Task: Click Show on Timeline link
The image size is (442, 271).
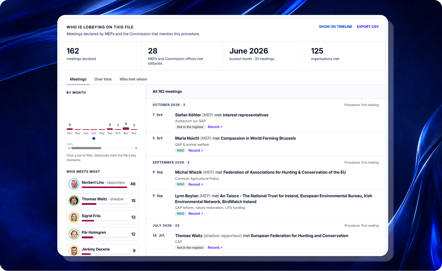Action: click(335, 27)
